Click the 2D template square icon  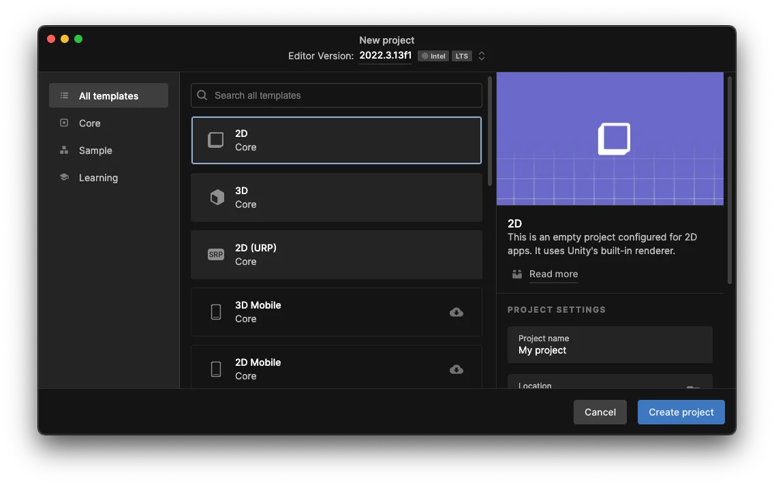216,140
